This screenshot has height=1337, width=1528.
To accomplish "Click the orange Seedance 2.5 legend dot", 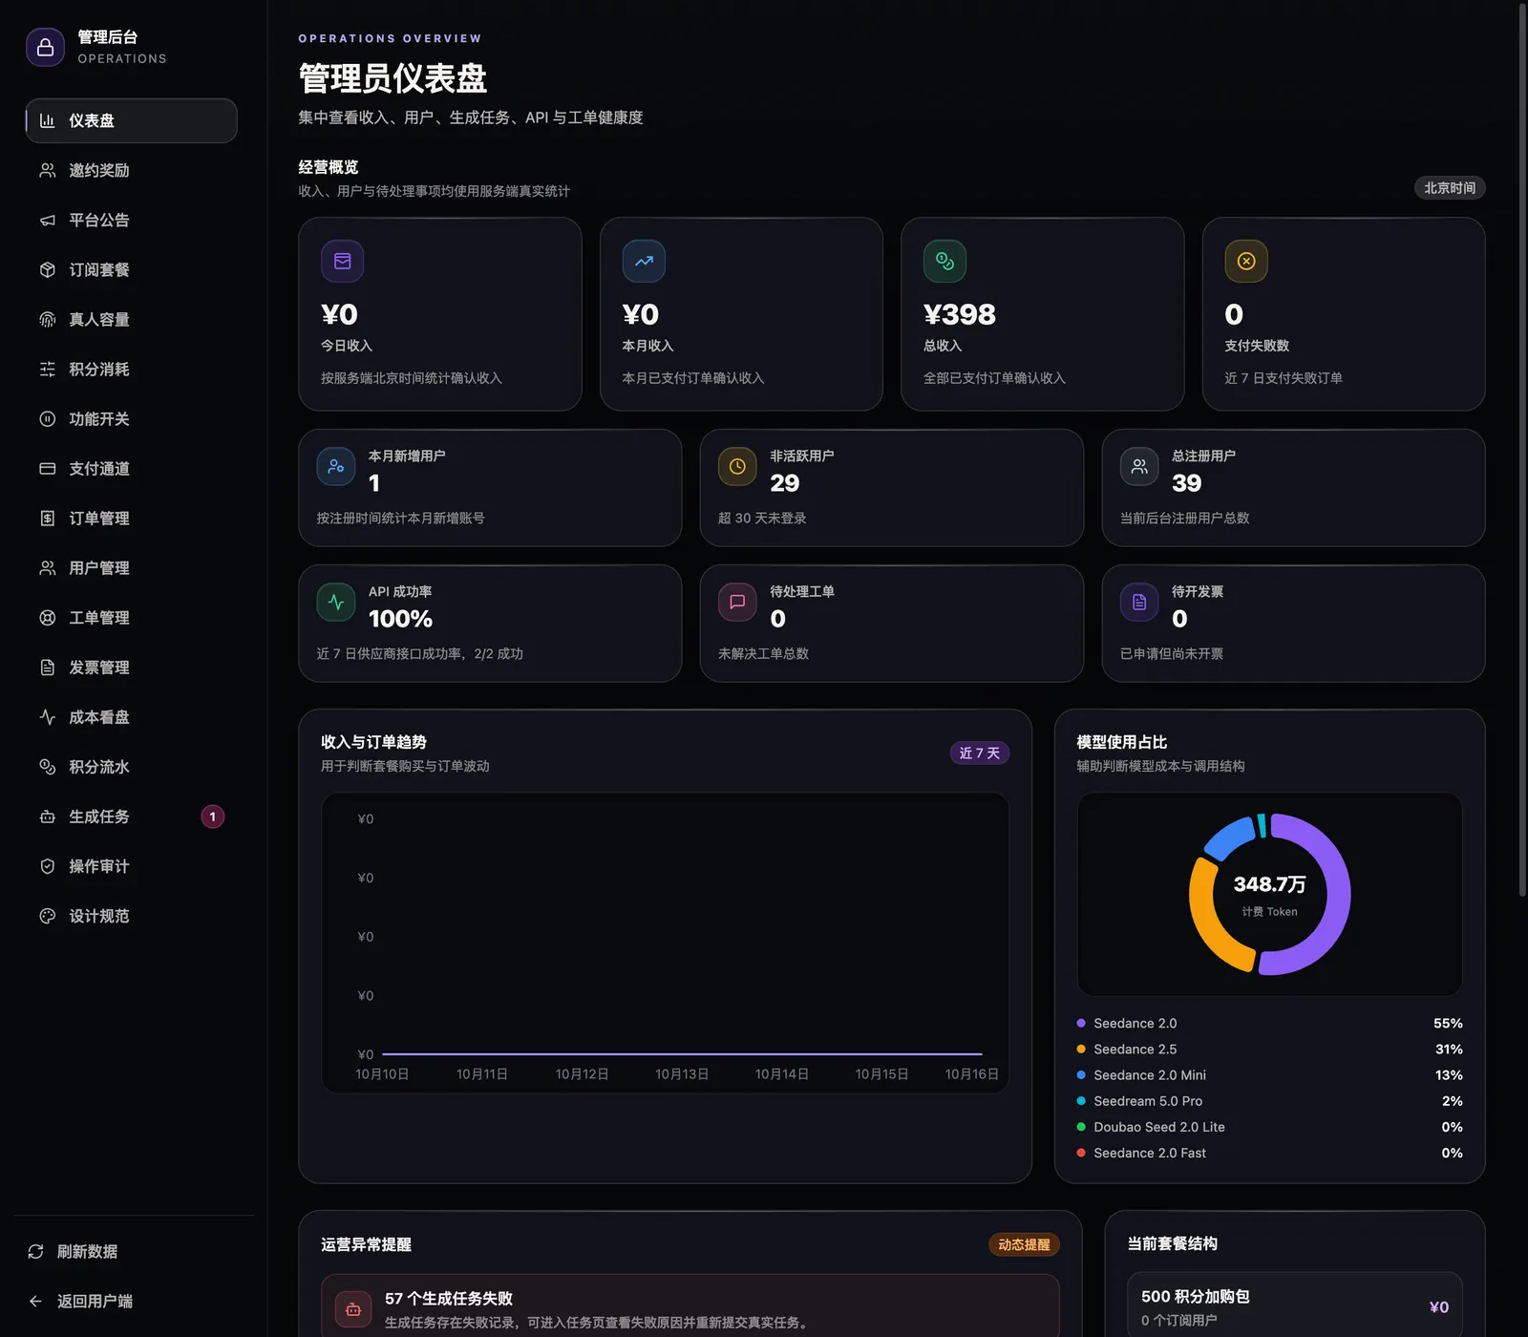I will click(1081, 1049).
